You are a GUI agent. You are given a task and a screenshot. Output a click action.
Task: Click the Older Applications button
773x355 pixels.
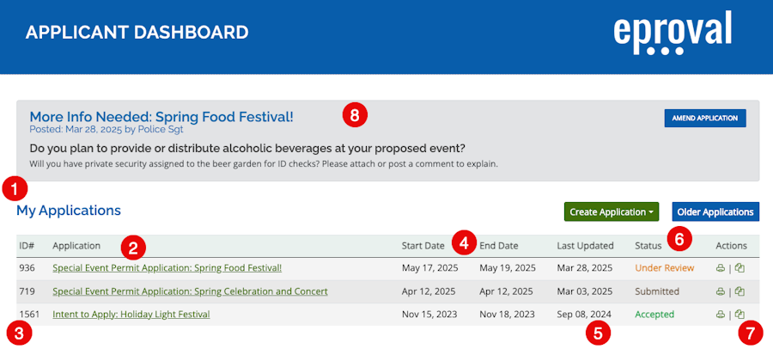pyautogui.click(x=715, y=211)
